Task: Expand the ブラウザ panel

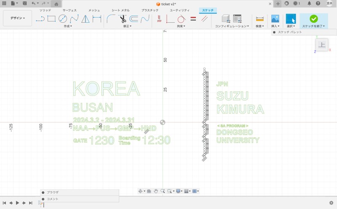Action: pyautogui.click(x=43, y=192)
